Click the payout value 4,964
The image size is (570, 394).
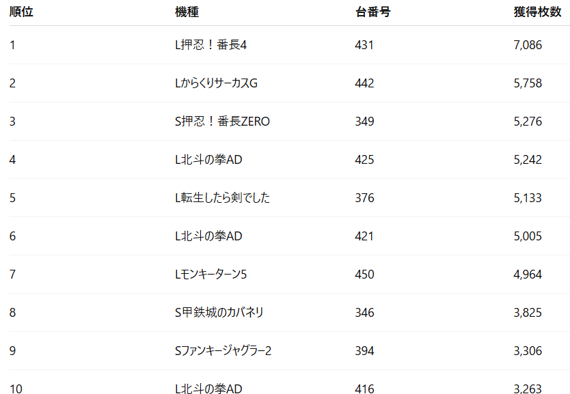528,275
